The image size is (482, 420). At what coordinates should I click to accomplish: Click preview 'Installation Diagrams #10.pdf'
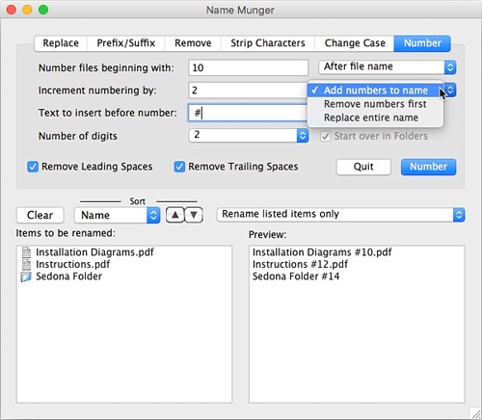[x=322, y=252]
